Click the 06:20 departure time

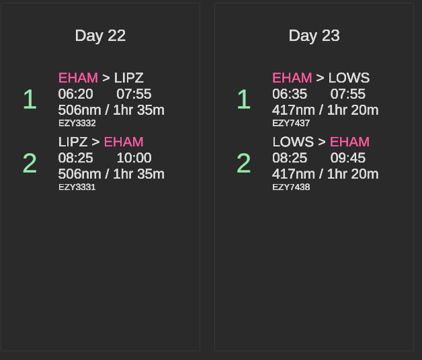click(76, 94)
